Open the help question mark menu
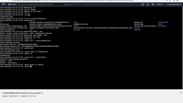 tap(153, 5)
